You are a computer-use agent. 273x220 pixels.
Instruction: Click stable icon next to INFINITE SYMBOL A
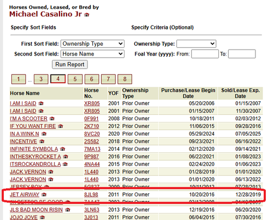point(63,149)
